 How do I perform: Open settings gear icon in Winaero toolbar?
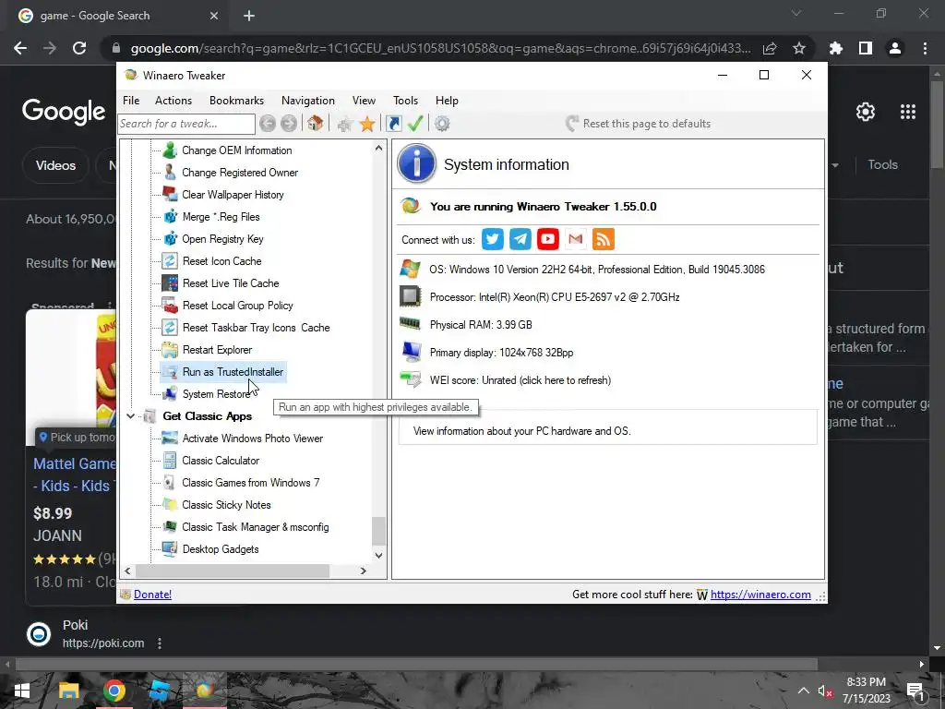[x=442, y=124]
